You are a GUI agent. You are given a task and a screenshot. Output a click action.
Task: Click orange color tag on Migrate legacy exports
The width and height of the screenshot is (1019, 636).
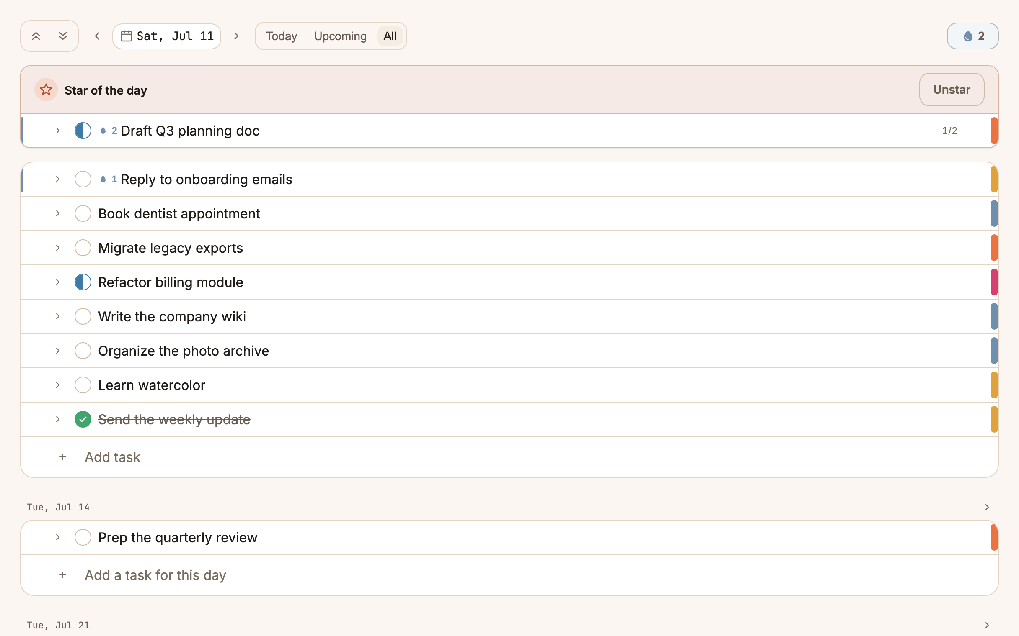coord(994,248)
